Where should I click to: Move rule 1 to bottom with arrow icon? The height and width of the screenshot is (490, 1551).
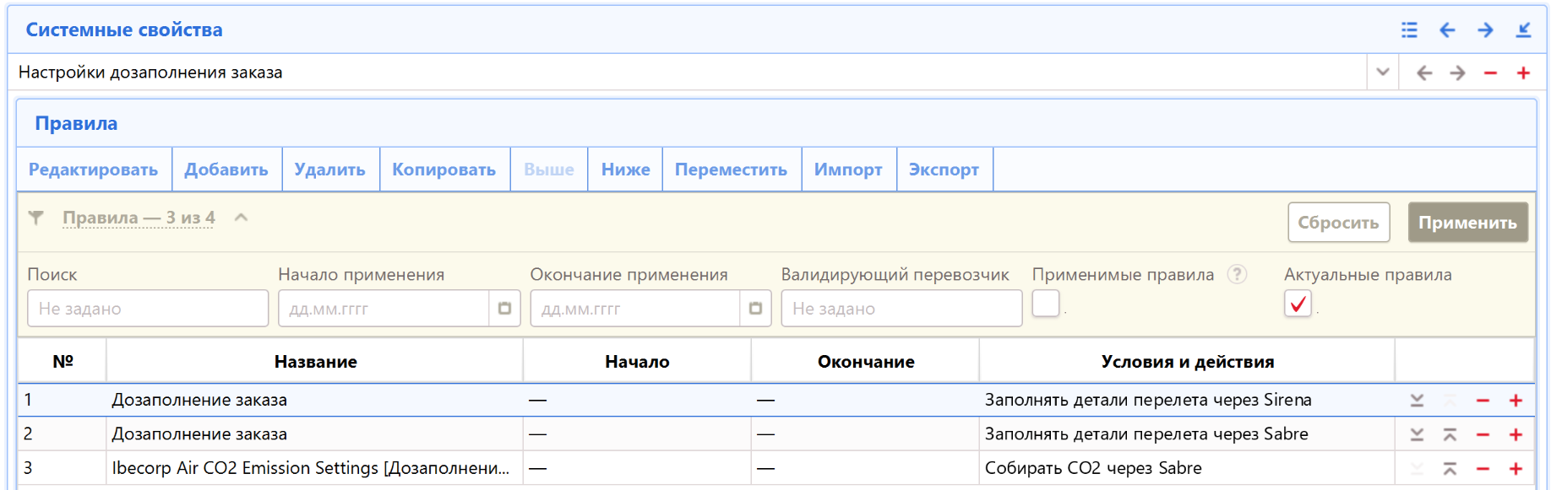tap(1417, 401)
